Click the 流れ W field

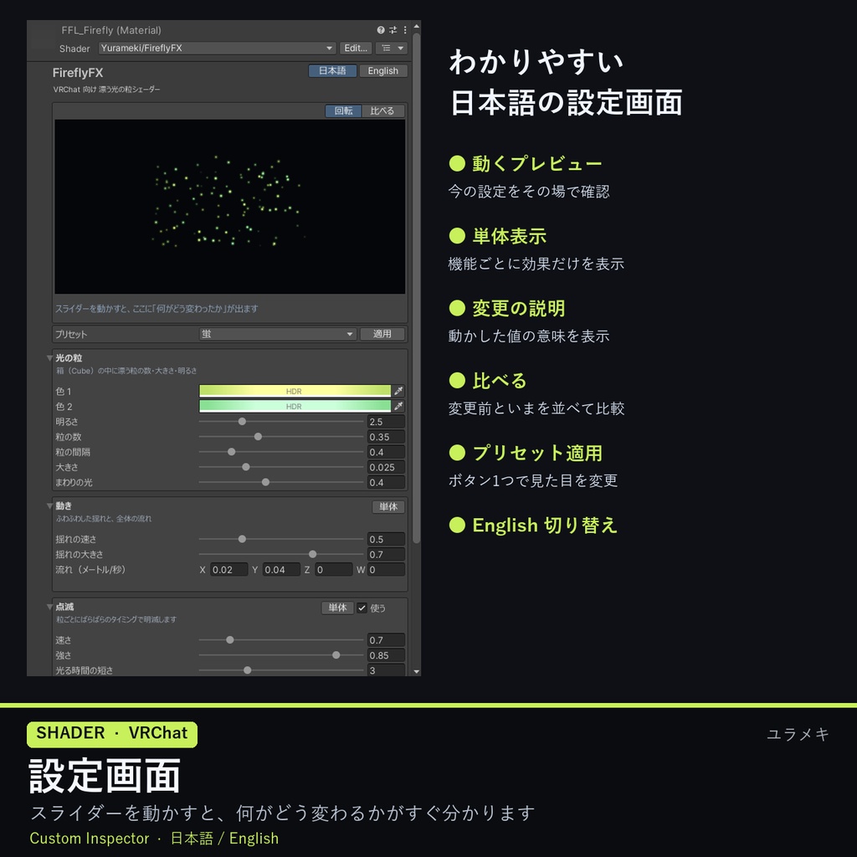point(386,569)
